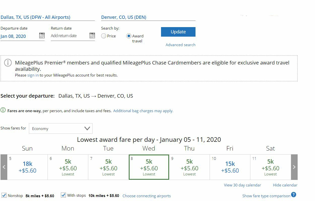Click the sign in link
The height and width of the screenshot is (201, 315).
pos(33,75)
